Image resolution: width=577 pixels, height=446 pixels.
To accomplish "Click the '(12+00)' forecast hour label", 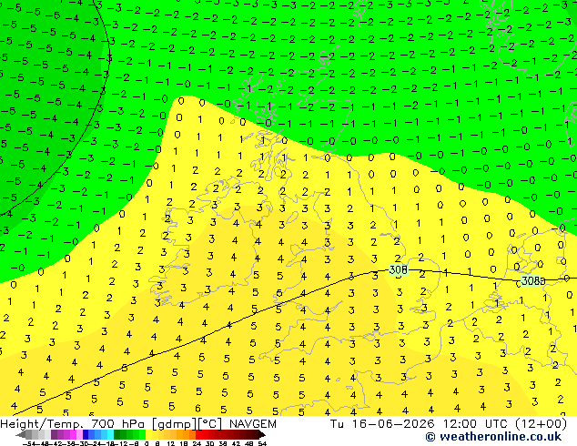I will (542, 424).
